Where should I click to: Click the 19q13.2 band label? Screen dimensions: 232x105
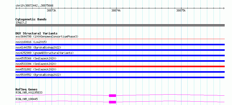pos(21,23)
